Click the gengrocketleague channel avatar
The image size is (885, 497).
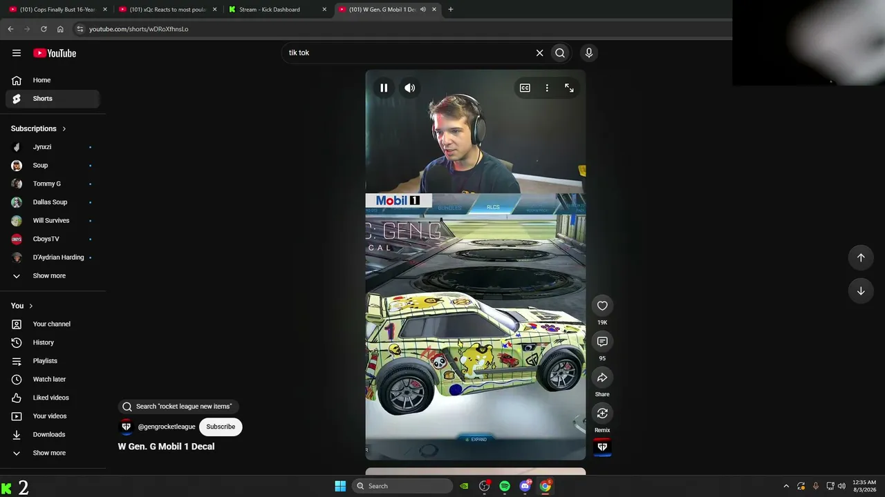126,427
